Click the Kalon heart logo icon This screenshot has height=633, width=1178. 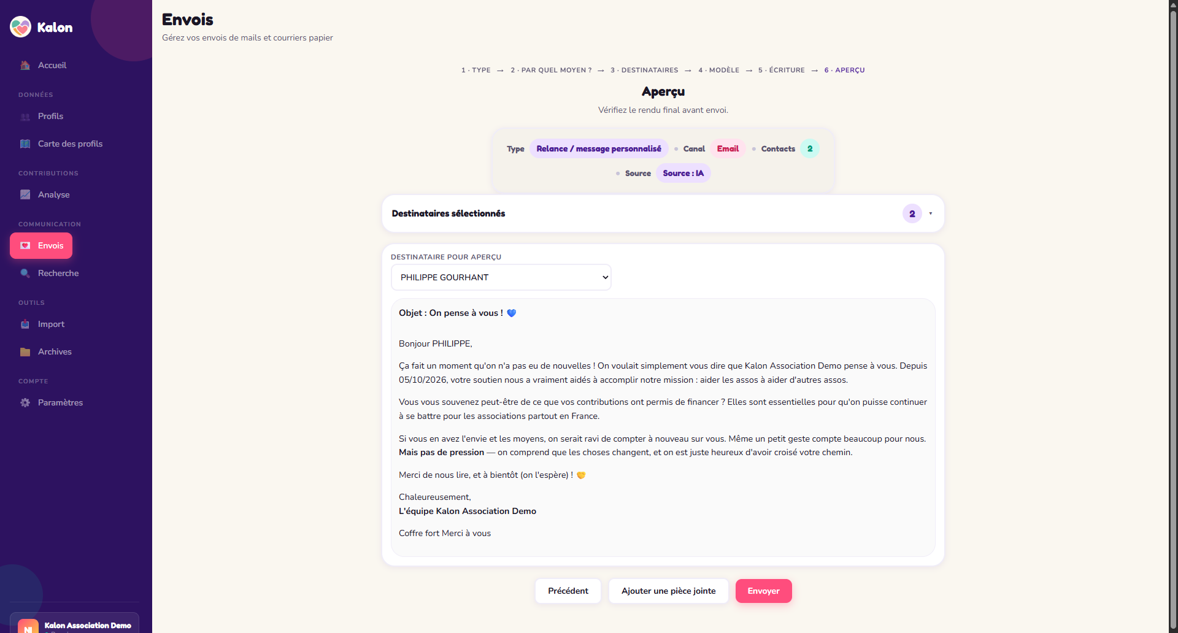[x=20, y=27]
